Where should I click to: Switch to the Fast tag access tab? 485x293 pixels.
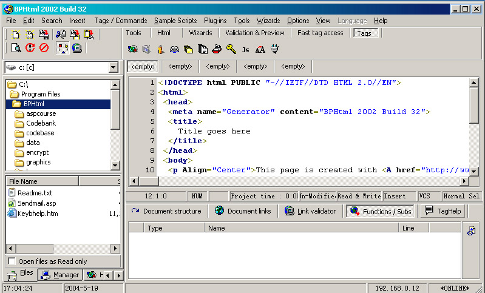click(x=320, y=33)
